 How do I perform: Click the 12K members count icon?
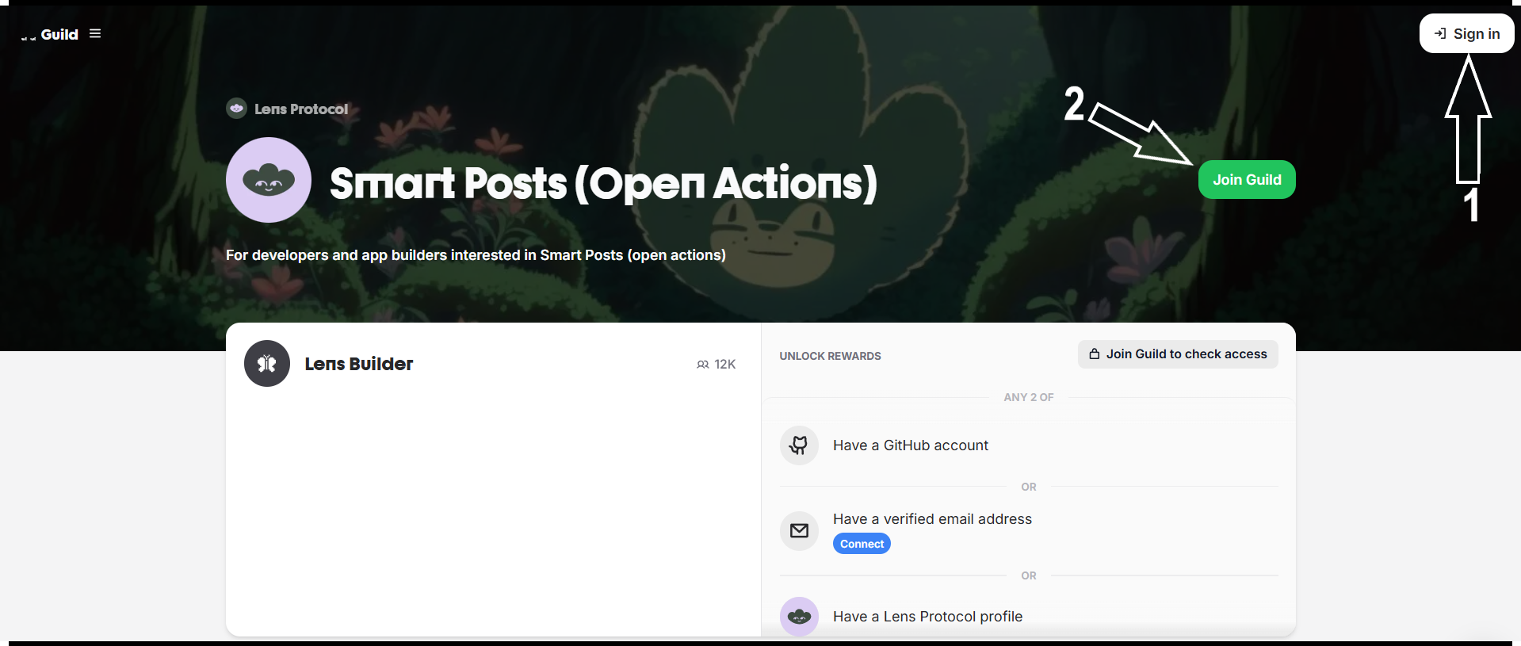click(703, 365)
